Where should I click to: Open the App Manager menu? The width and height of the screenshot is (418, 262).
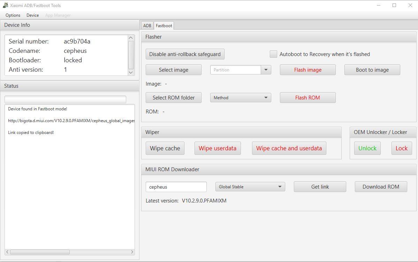point(58,15)
